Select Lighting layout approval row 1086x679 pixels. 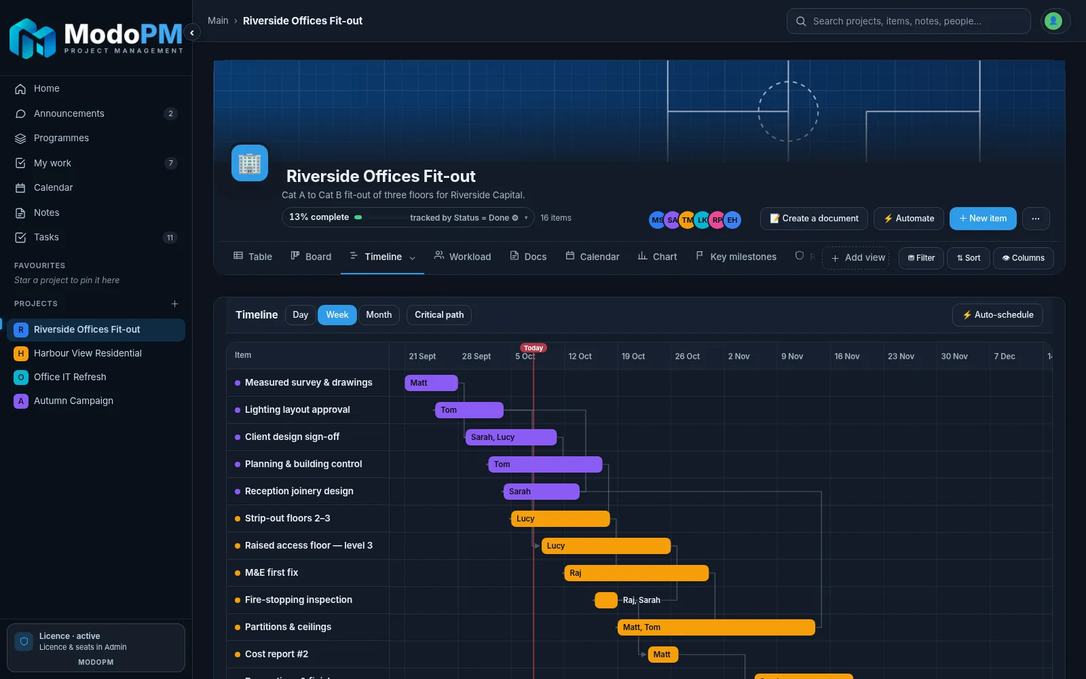coord(307,410)
